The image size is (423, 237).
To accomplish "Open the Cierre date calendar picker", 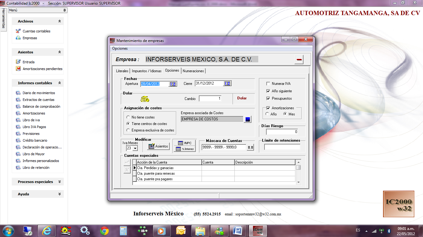I will (227, 84).
